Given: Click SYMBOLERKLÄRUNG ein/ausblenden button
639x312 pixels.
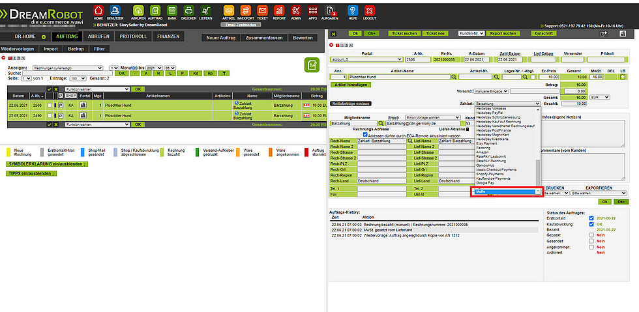Looking at the screenshot, I should (x=47, y=163).
